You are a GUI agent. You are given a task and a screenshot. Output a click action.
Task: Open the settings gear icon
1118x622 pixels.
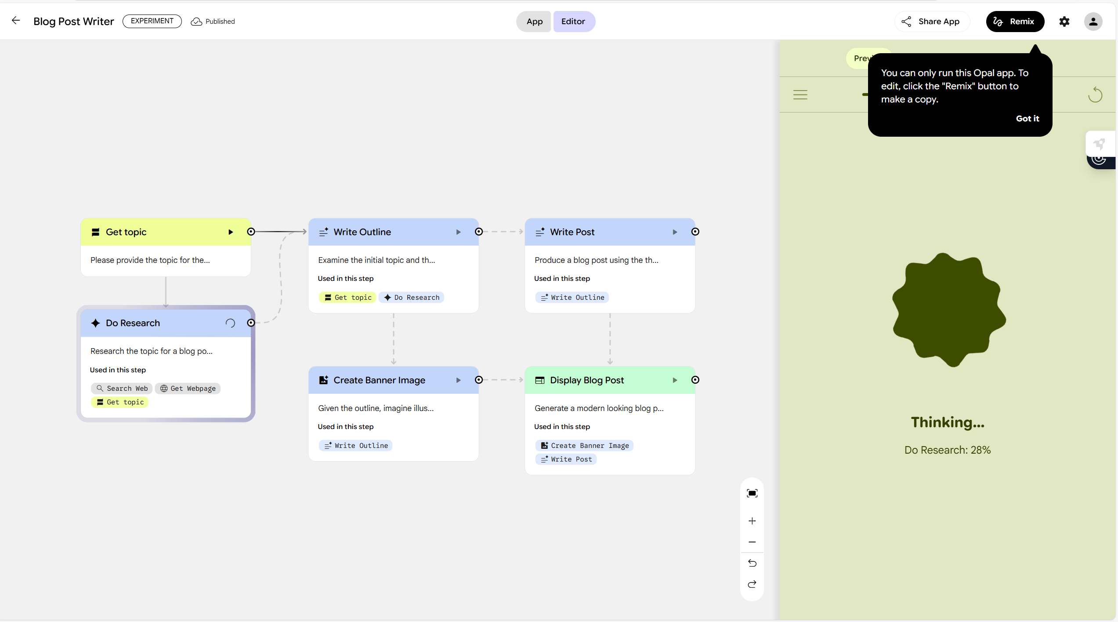coord(1064,22)
